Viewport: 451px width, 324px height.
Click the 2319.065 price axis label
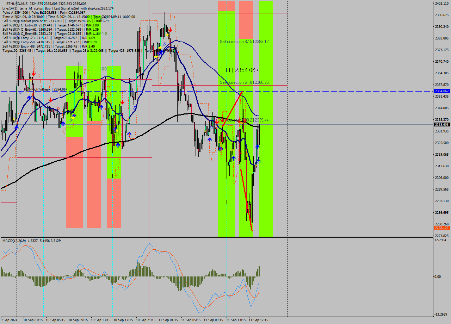442,154
